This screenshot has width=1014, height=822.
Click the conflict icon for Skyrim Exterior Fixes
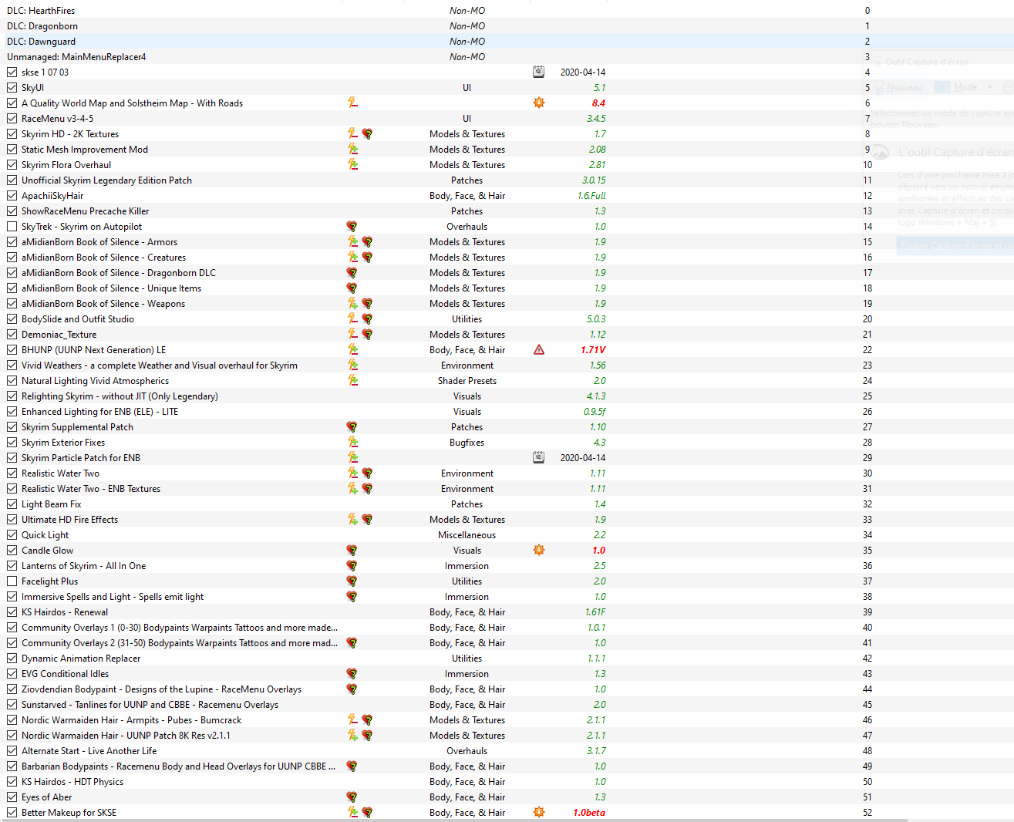pos(352,442)
